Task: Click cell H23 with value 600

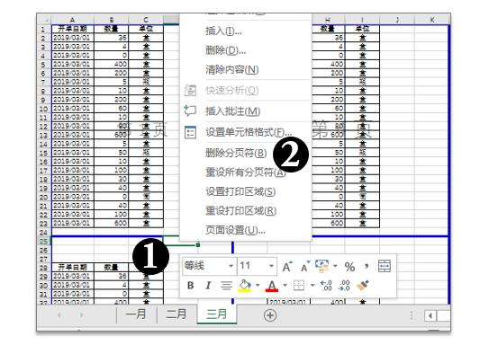Action: pyautogui.click(x=328, y=224)
